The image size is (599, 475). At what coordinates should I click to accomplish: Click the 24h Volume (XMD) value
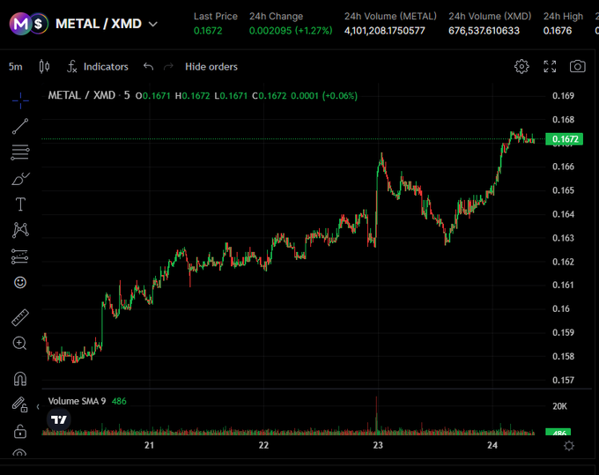coord(484,31)
